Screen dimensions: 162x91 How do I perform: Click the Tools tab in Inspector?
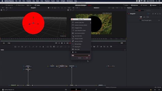pos(139,11)
